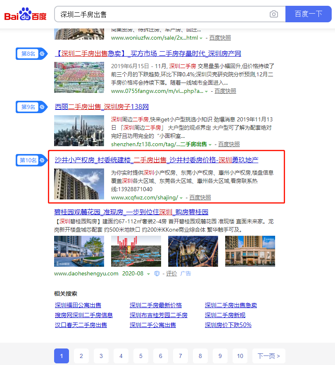
Task: Expand dropdown arrow after woniuzfw.com URL
Action: (x=201, y=38)
